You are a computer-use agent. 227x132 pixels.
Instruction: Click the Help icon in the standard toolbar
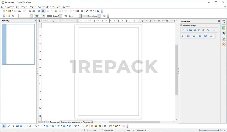98,11
